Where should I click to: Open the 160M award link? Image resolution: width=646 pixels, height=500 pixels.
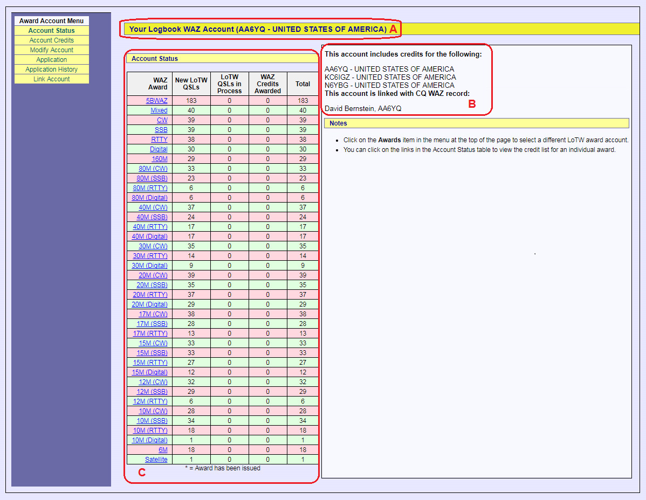pyautogui.click(x=160, y=159)
